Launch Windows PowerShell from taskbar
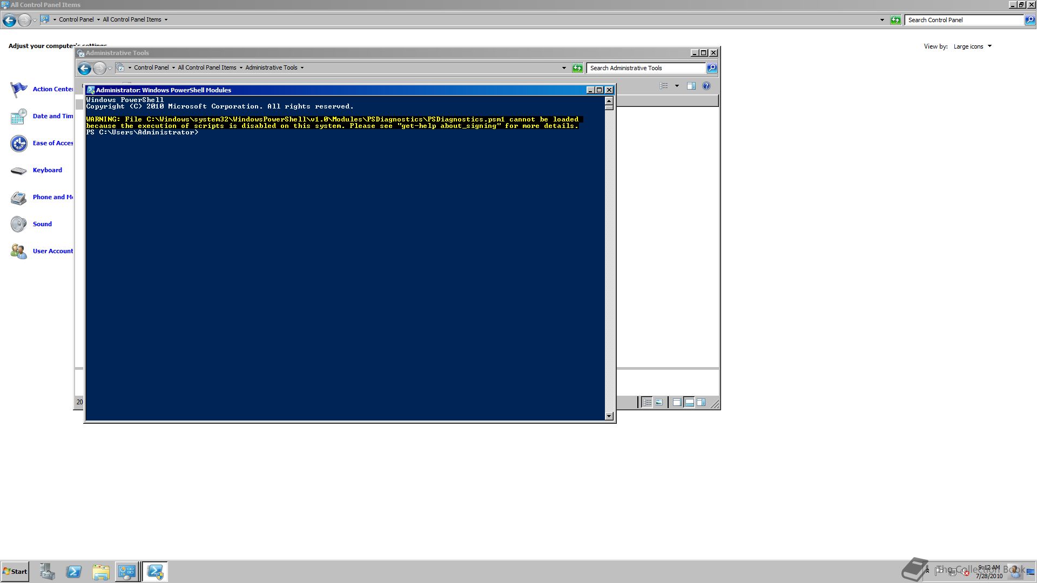This screenshot has height=583, width=1037. [x=74, y=572]
